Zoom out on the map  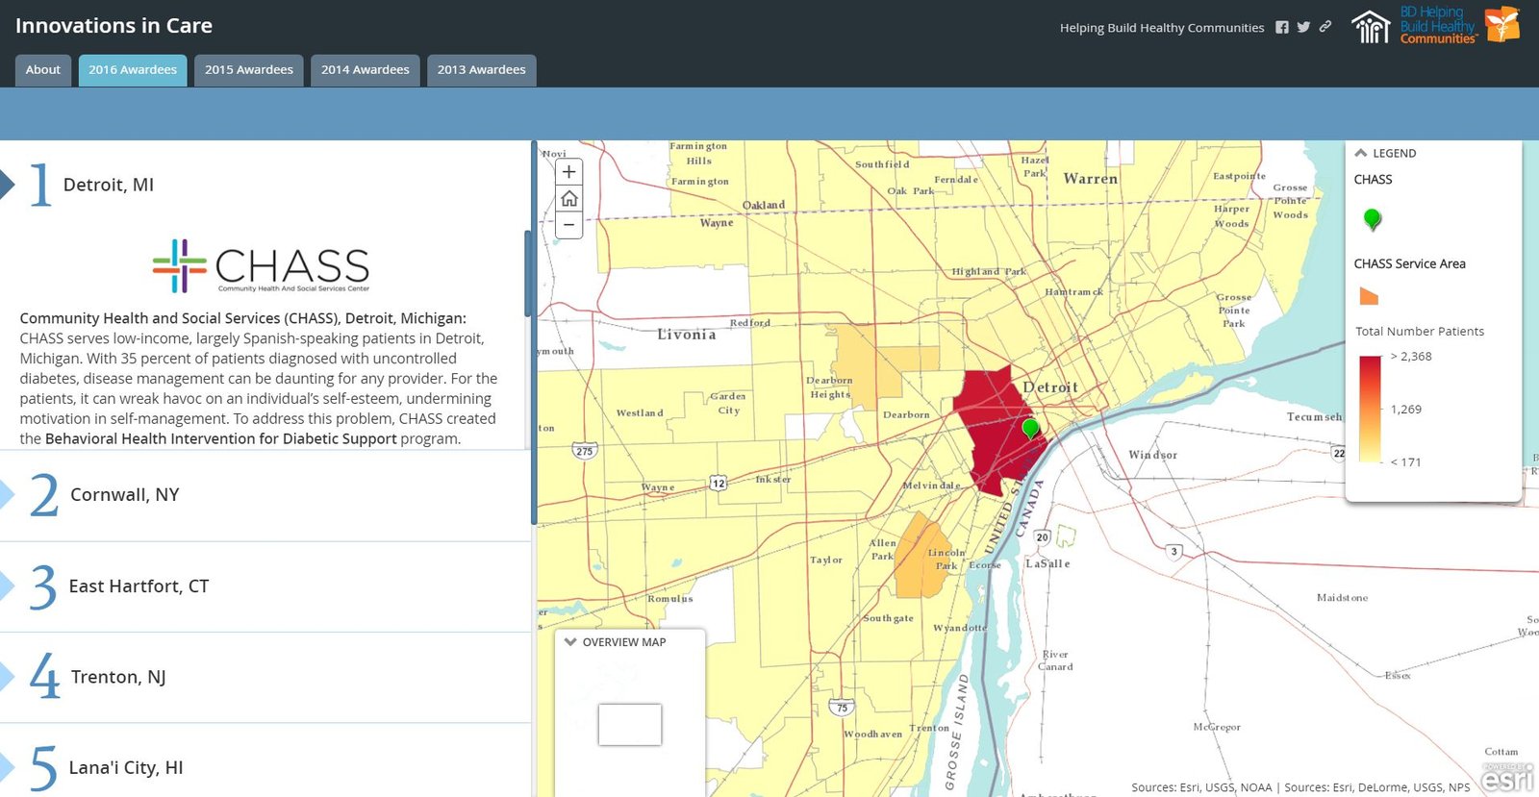[x=569, y=225]
